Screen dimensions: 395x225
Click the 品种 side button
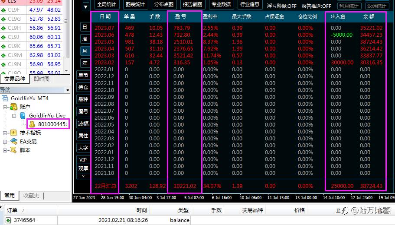[83, 99]
